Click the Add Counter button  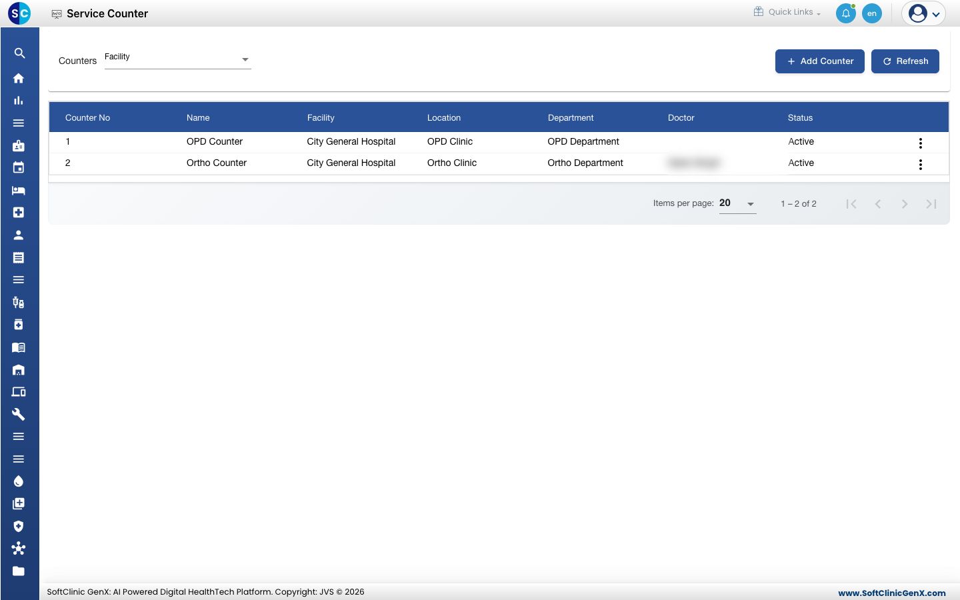click(x=820, y=61)
